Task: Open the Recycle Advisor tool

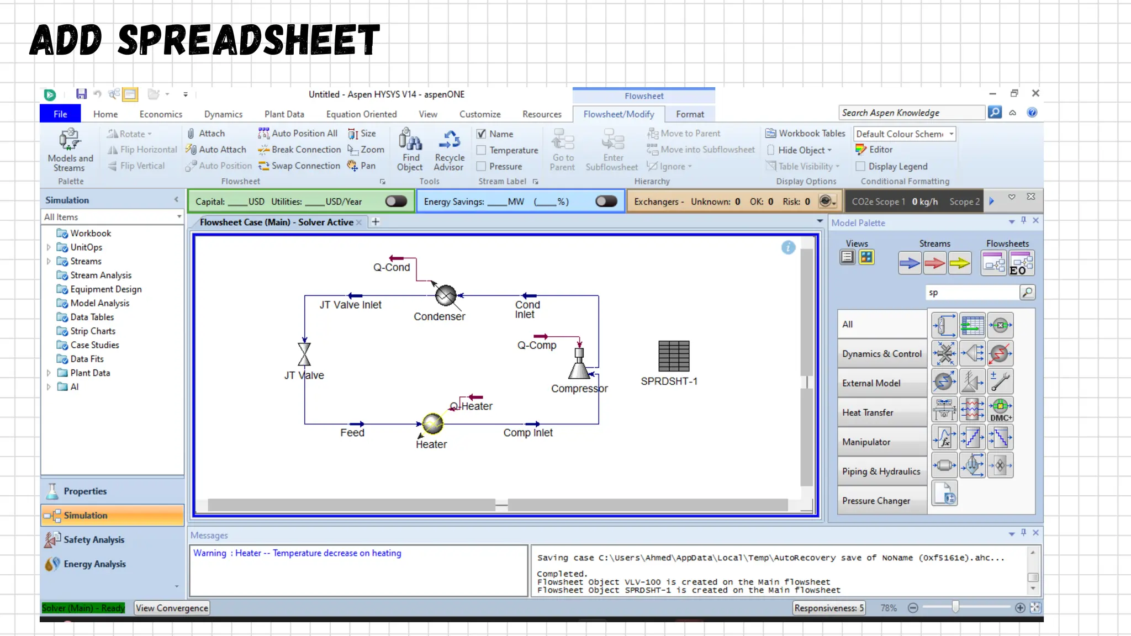Action: click(449, 150)
